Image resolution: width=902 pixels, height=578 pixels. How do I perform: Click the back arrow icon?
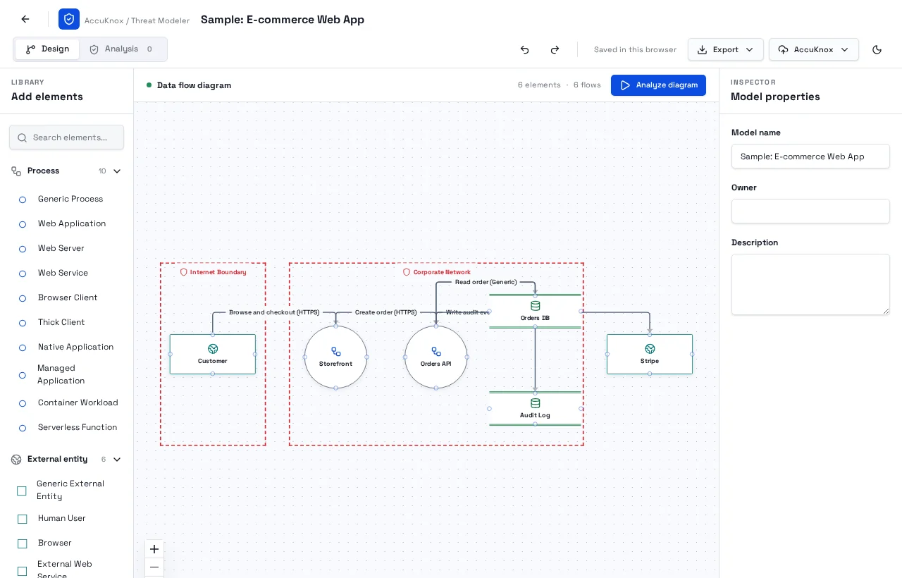coord(25,19)
